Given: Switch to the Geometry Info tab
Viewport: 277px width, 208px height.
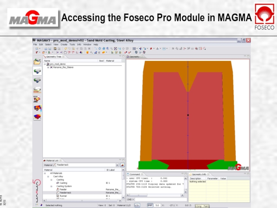Looking at the screenshot, I should 199,174.
